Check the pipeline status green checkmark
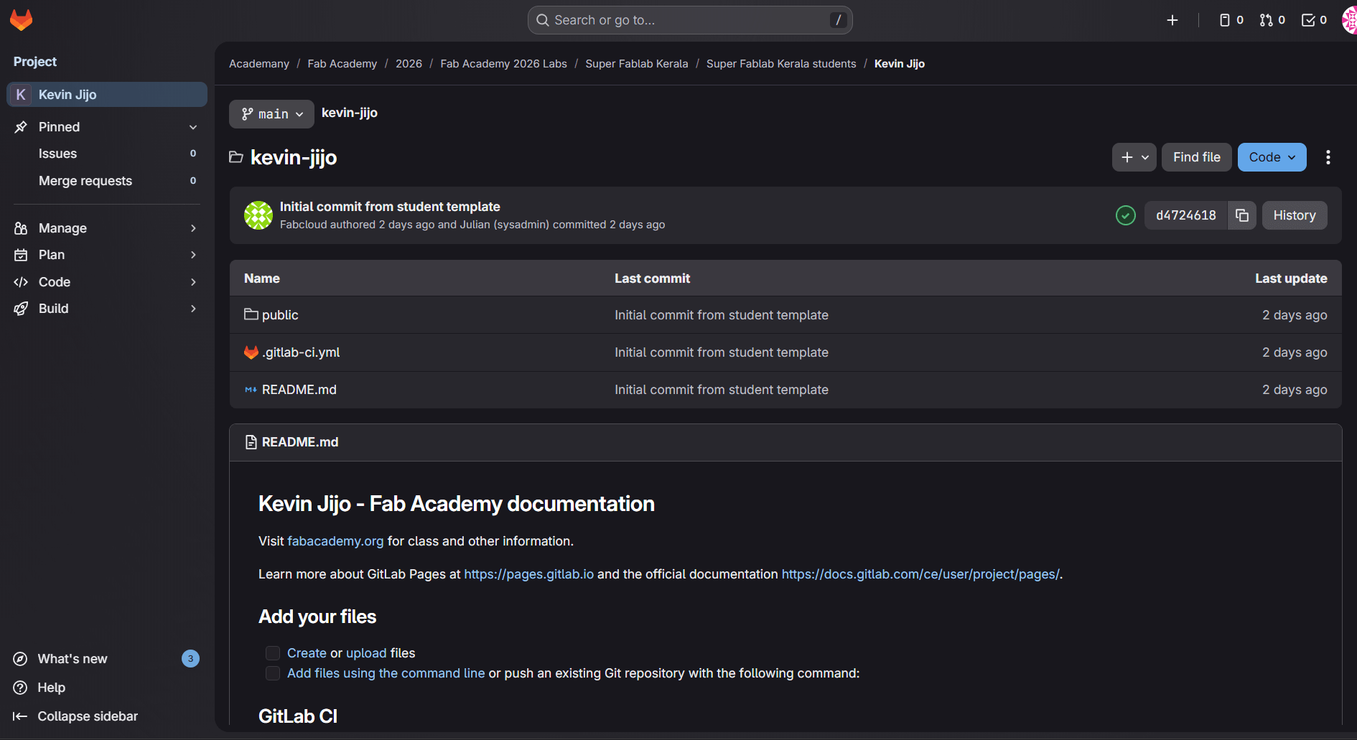The image size is (1357, 740). pyautogui.click(x=1125, y=215)
